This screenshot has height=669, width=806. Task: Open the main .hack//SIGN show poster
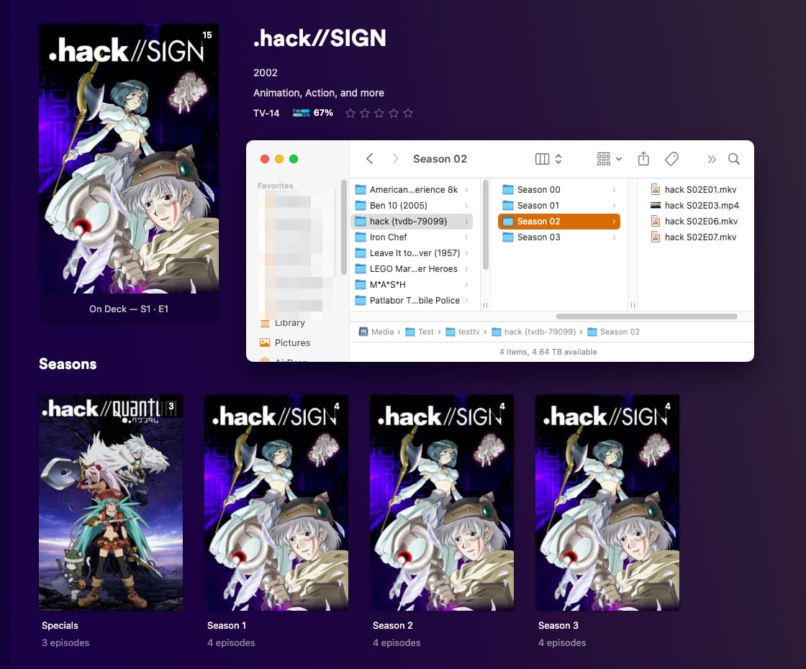(129, 159)
